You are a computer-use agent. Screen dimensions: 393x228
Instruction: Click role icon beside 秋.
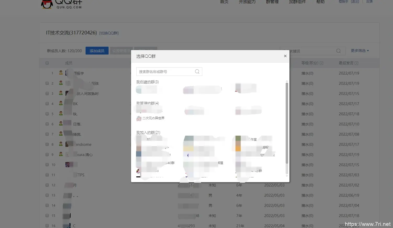pos(61,113)
